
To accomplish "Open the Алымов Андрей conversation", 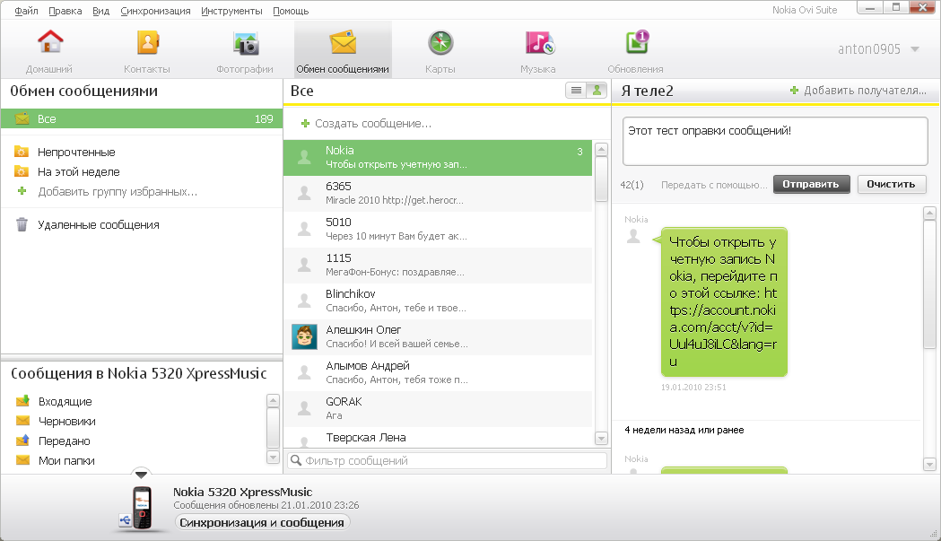I will (x=438, y=373).
